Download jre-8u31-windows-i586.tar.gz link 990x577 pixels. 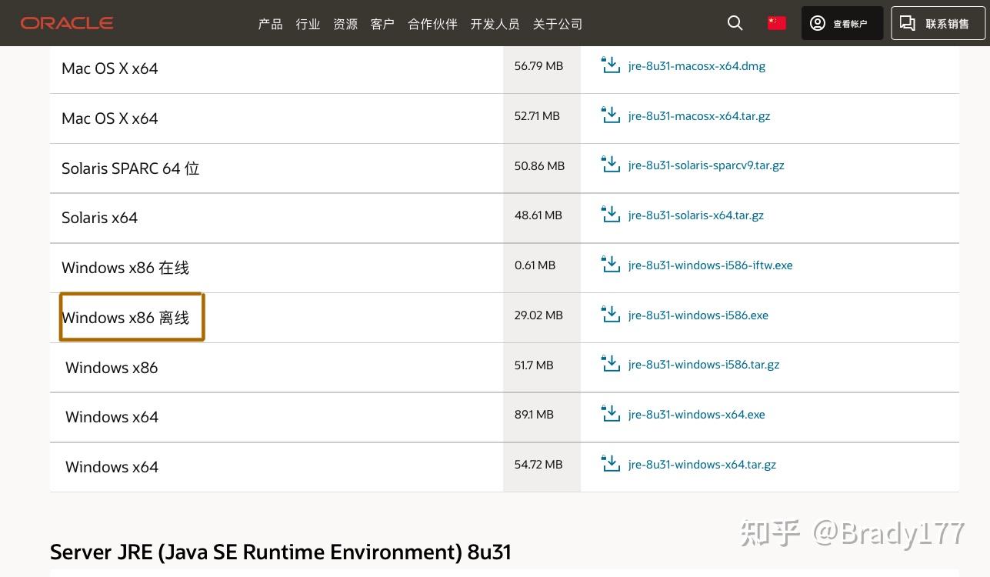(x=703, y=365)
